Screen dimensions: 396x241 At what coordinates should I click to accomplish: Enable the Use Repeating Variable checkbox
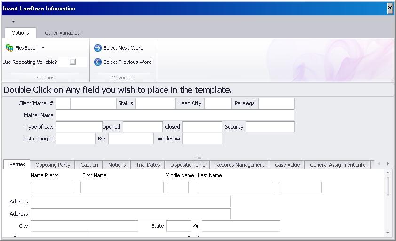click(x=73, y=62)
